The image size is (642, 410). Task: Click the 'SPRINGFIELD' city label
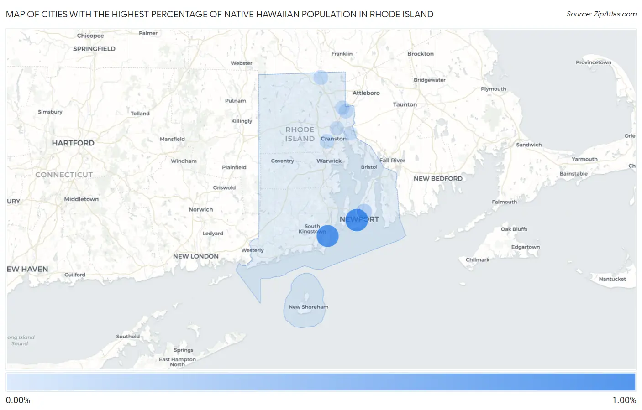[94, 49]
